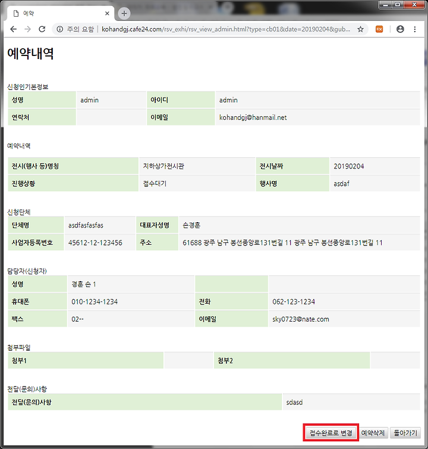Click the 돌아가기 button
The image size is (428, 449).
[405, 433]
